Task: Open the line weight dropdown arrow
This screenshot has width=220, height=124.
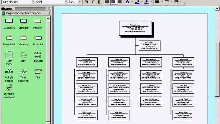Action: tap(162, 2)
